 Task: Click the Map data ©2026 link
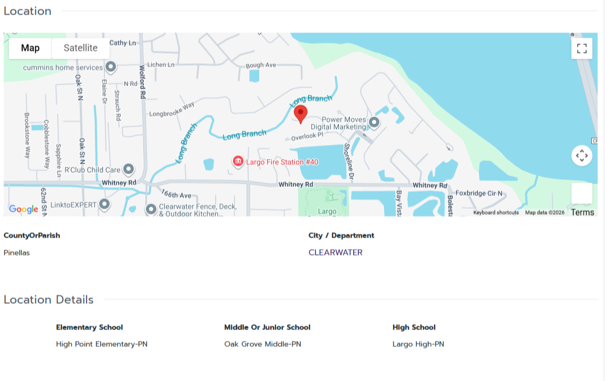coord(544,212)
